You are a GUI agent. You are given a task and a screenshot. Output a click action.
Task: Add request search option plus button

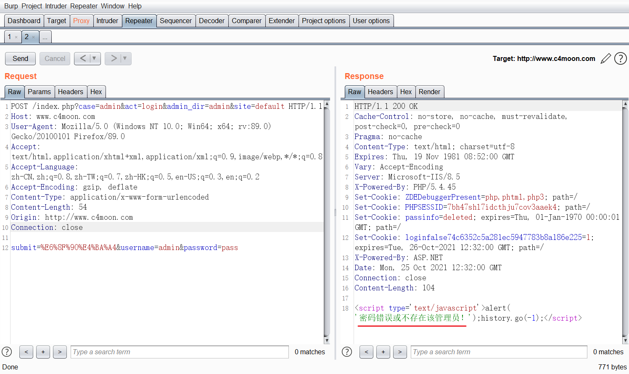pos(43,352)
